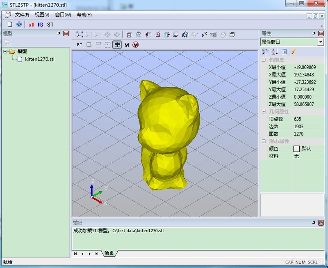The image size is (328, 268).
Task: Sort properties alphabetically with A-Z icon
Action: (x=275, y=51)
